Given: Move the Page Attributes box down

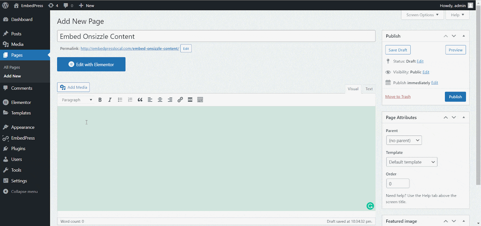Looking at the screenshot, I should [454, 118].
